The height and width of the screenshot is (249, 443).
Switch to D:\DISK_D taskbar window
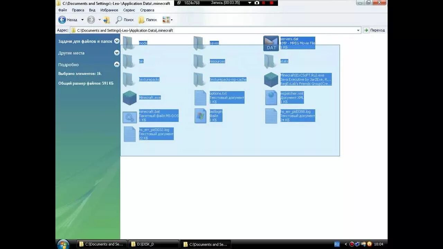[x=153, y=244]
